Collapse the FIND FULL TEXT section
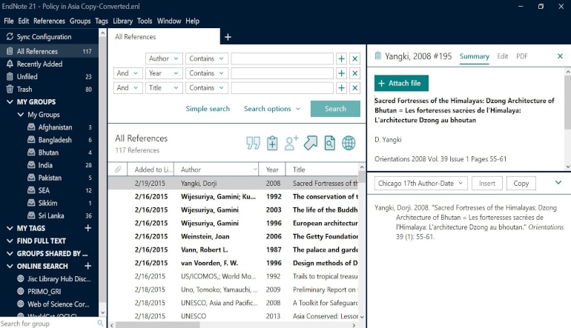 point(10,241)
